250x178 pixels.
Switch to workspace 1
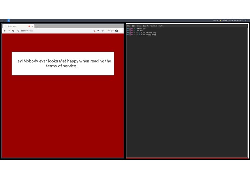tap(1, 21)
